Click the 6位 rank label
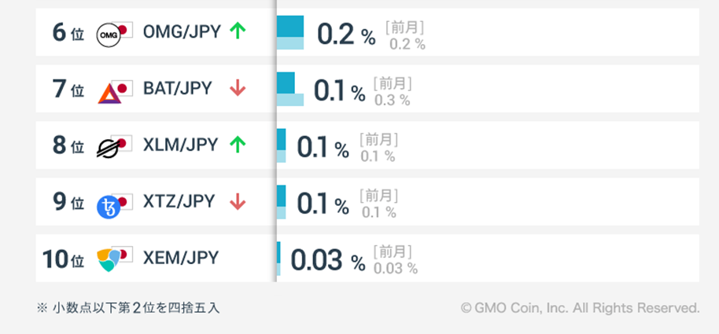Screen dimensions: 719x334 point(68,34)
